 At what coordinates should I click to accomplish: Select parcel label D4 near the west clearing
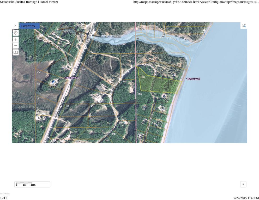click(39, 118)
